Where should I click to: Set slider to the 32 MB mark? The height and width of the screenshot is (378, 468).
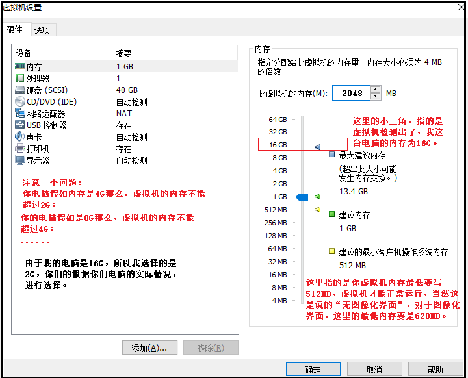pos(278,262)
